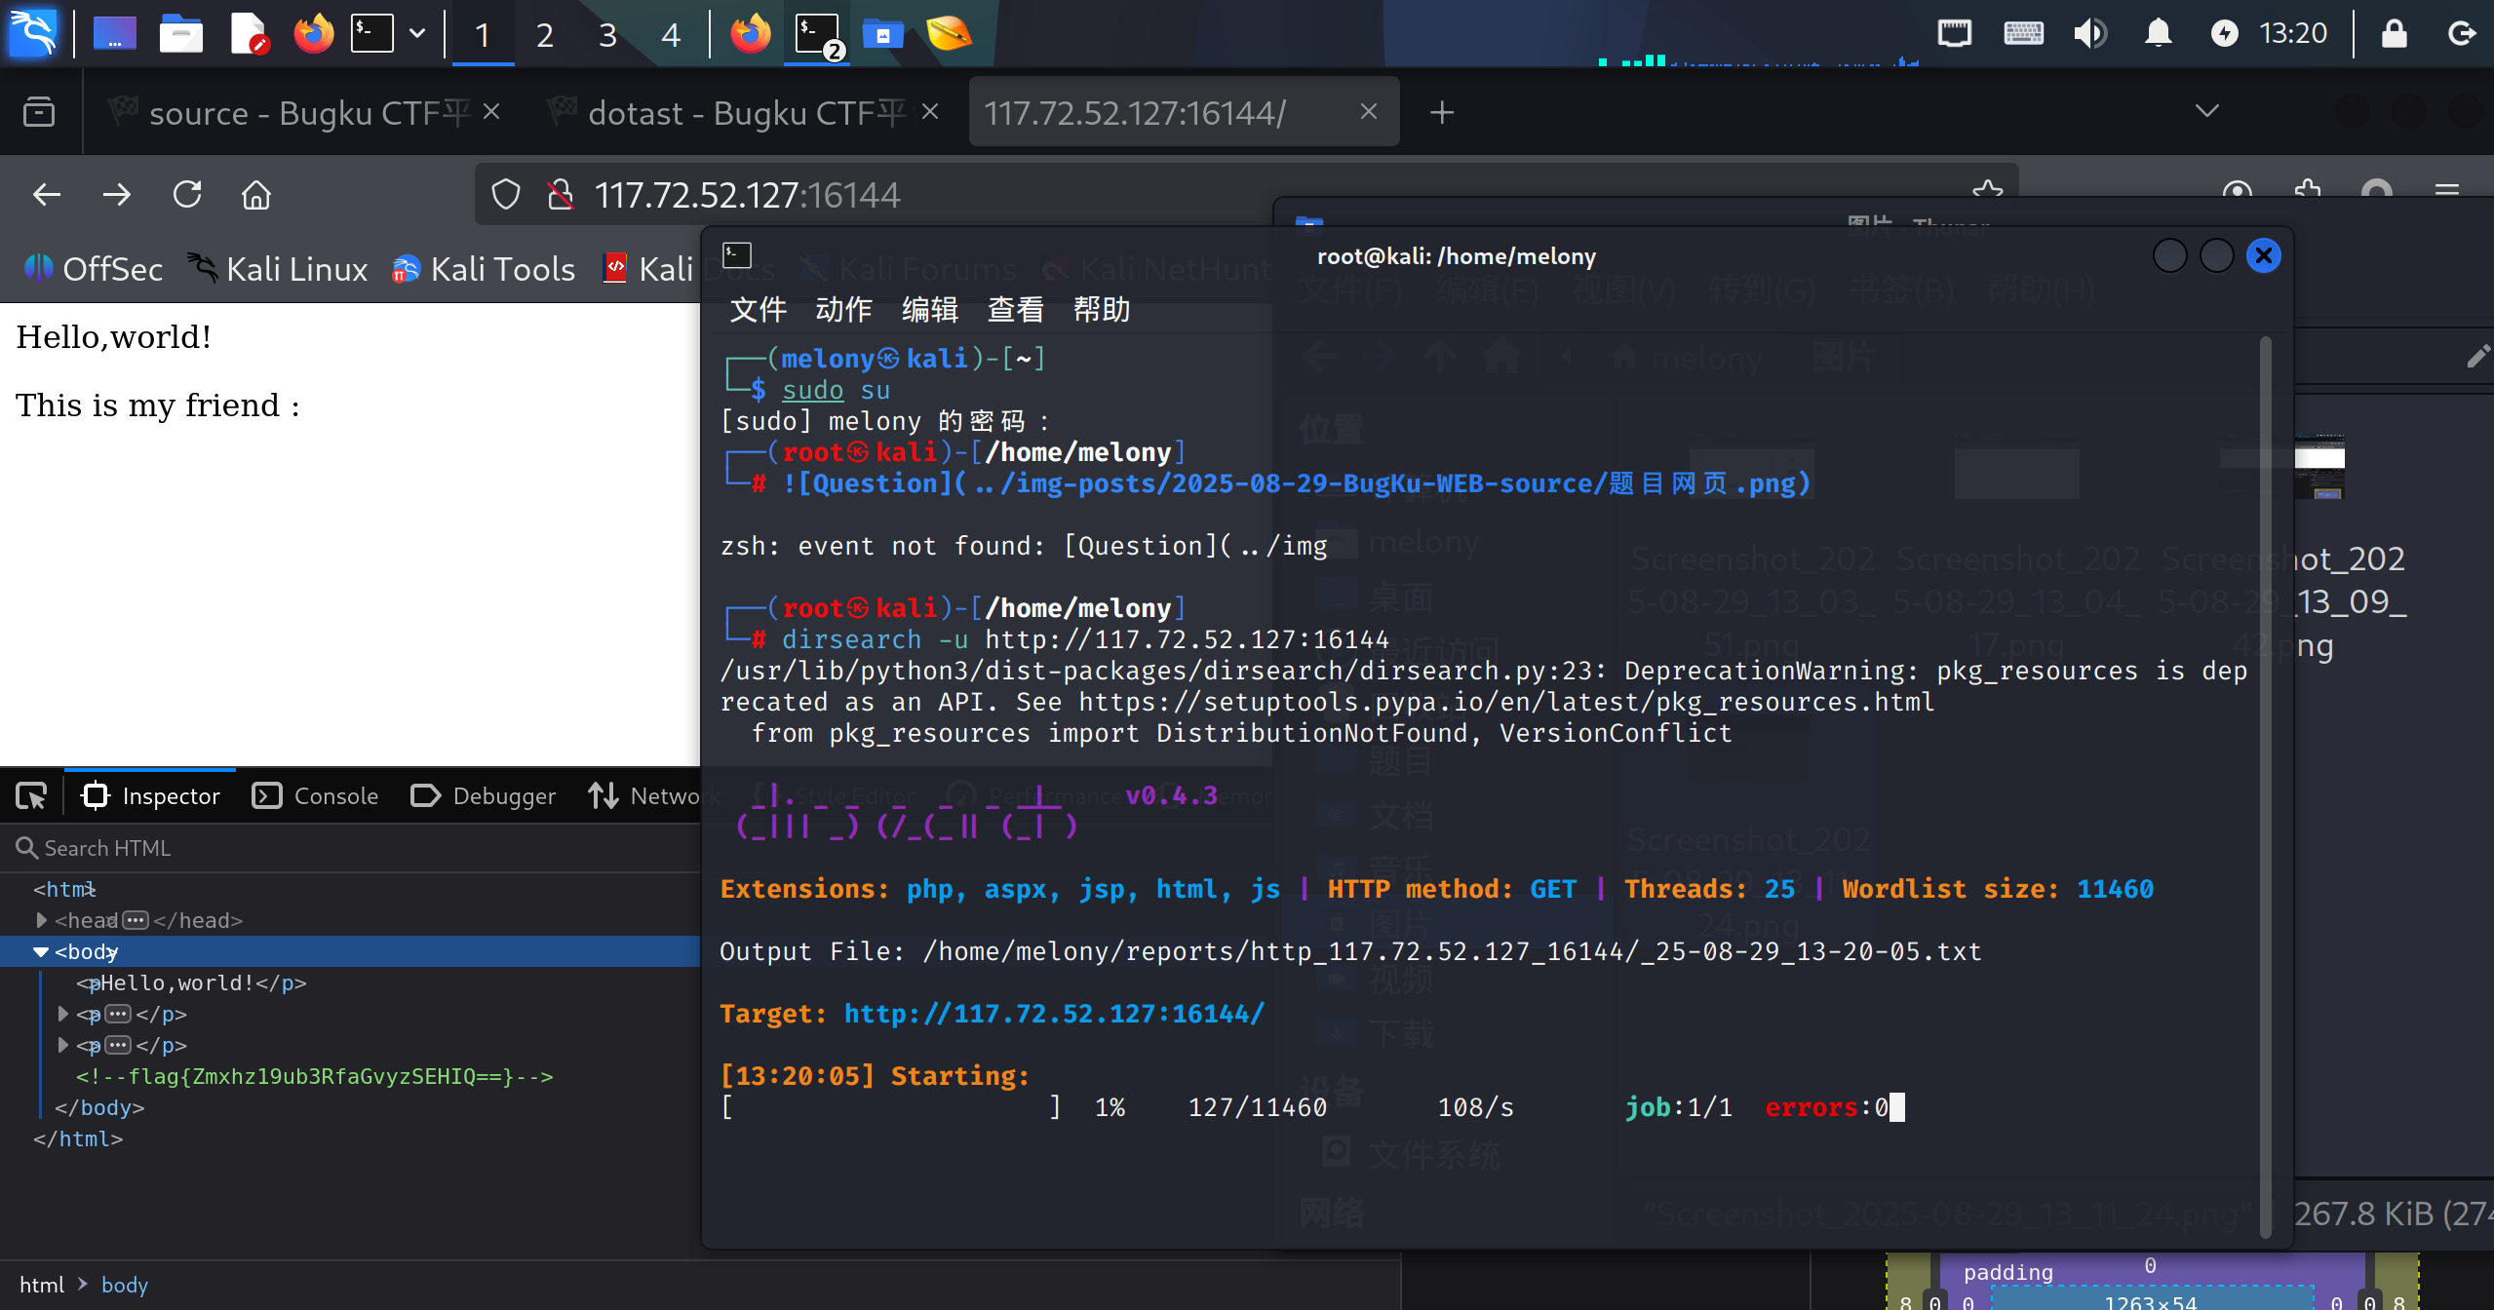Switch to workspace 3
The width and height of the screenshot is (2494, 1310).
pyautogui.click(x=607, y=35)
